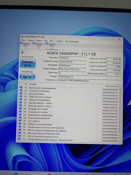Click the drive letter field E:

click(x=72, y=73)
